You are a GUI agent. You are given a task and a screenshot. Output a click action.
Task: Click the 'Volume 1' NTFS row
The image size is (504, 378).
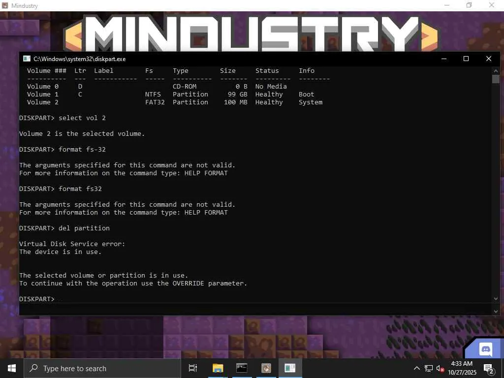click(171, 94)
